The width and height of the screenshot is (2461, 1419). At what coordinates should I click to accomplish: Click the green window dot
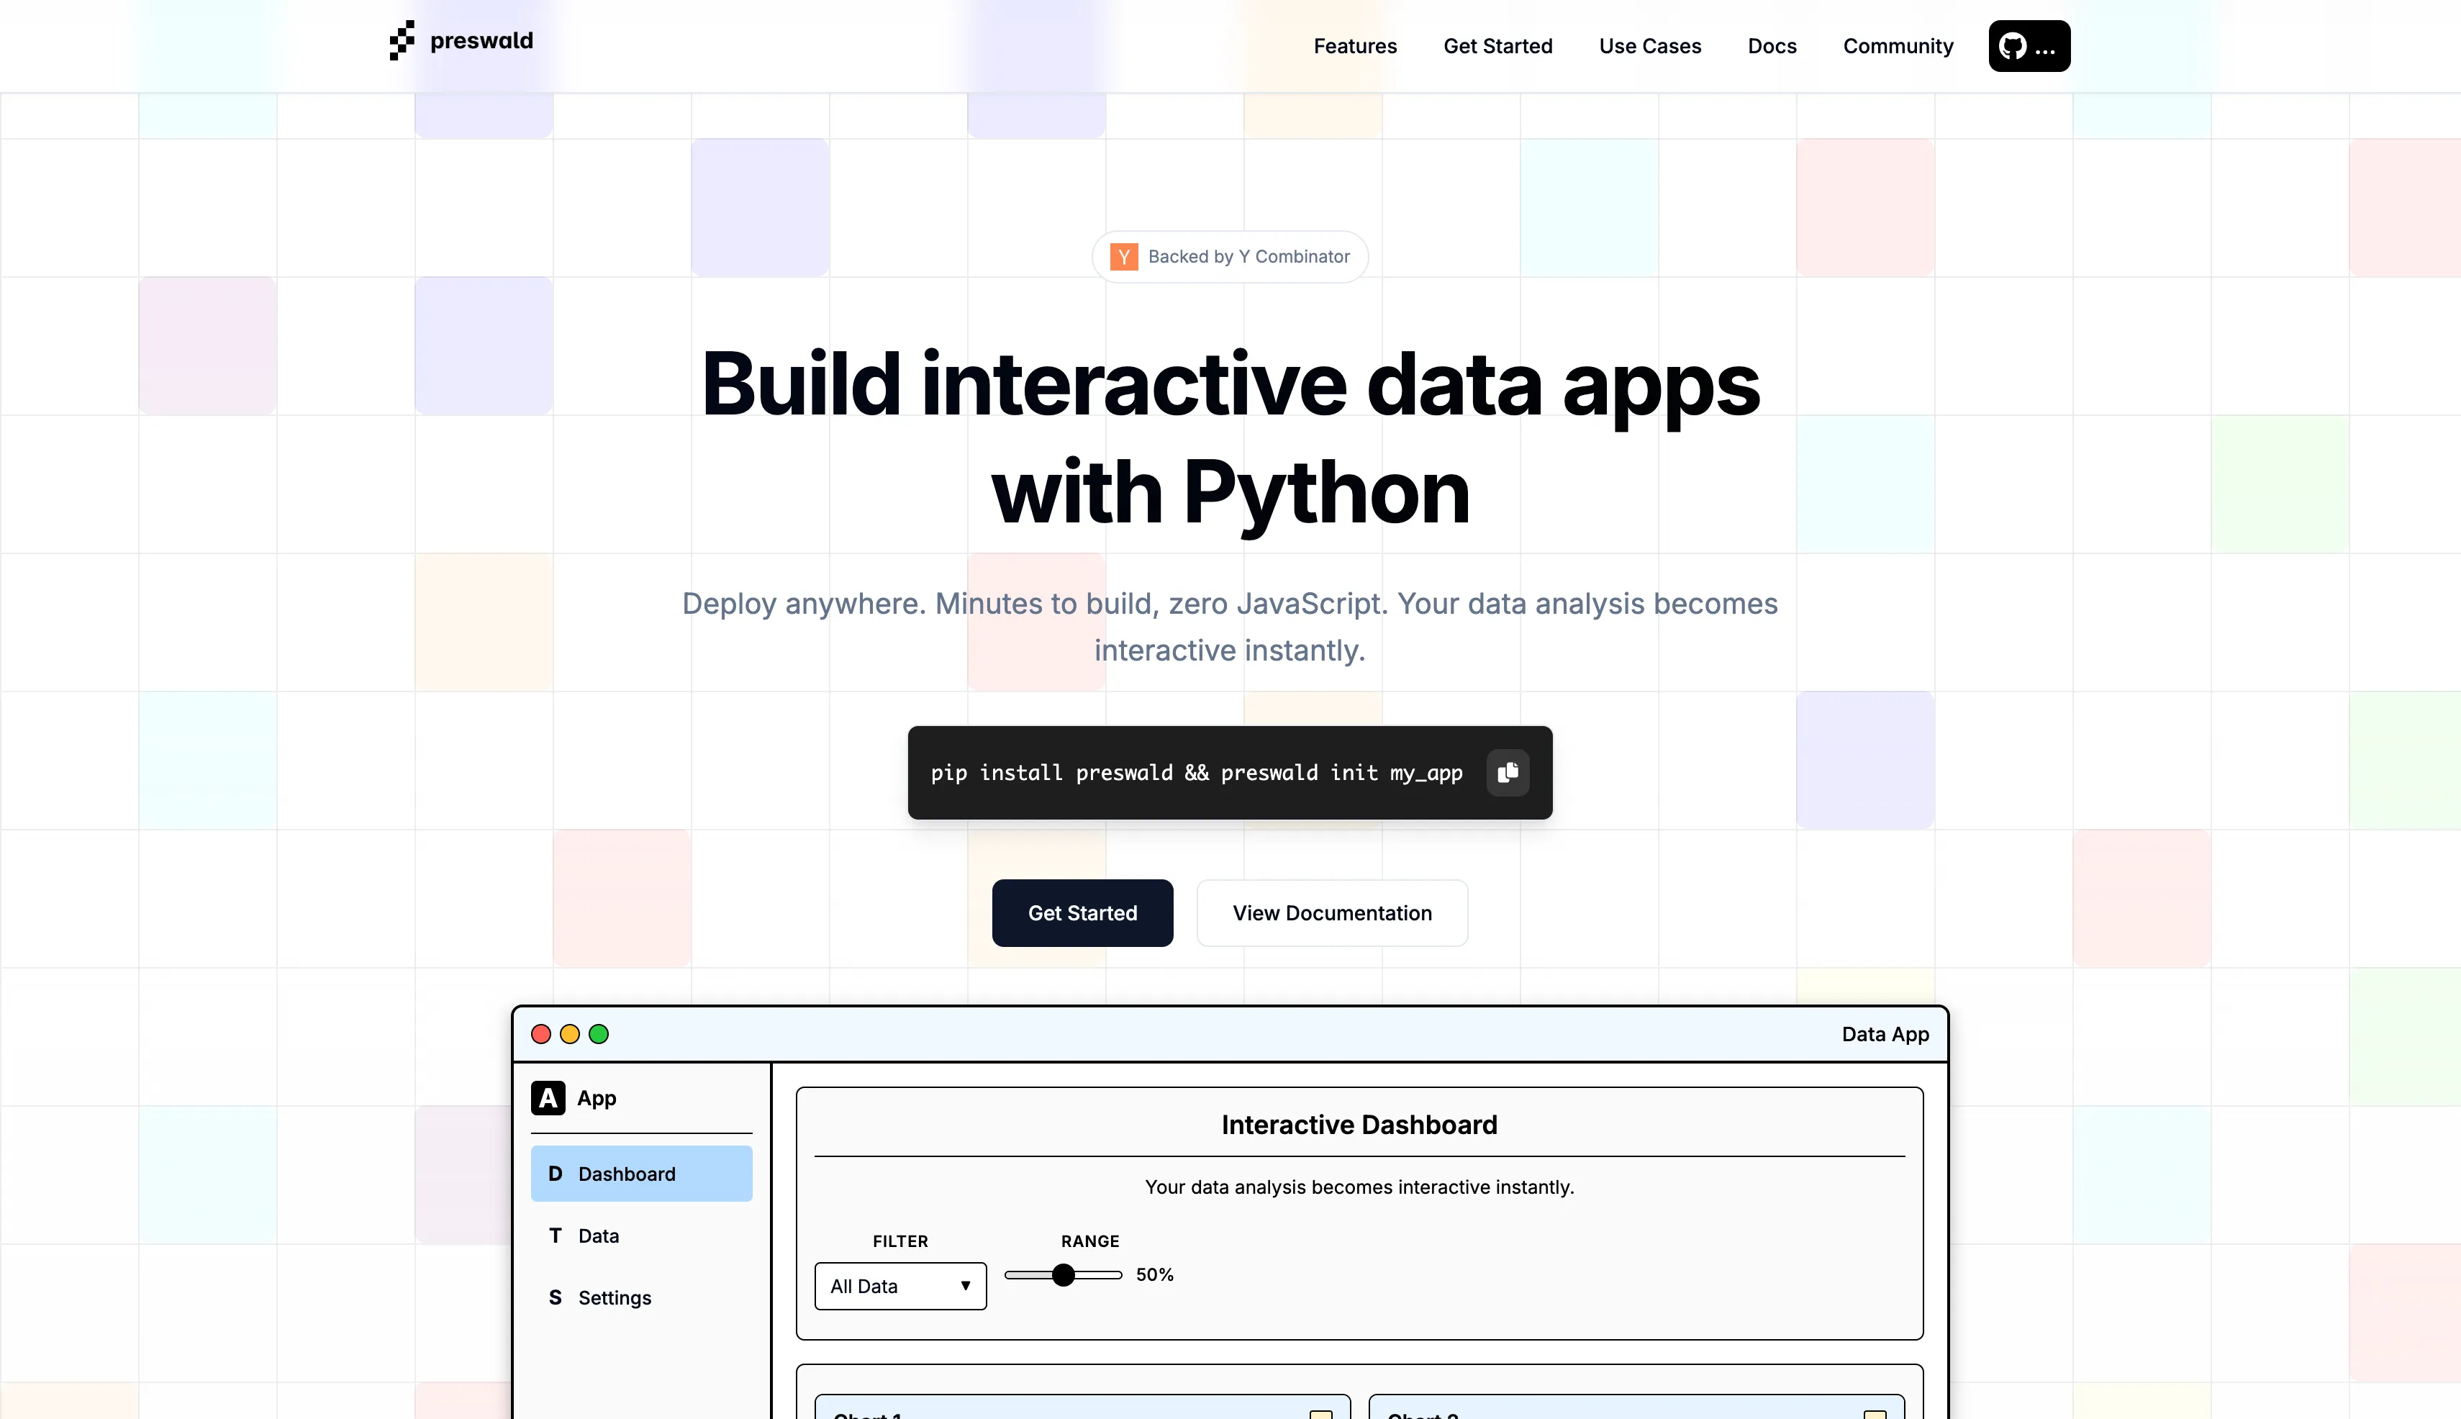[x=599, y=1034]
